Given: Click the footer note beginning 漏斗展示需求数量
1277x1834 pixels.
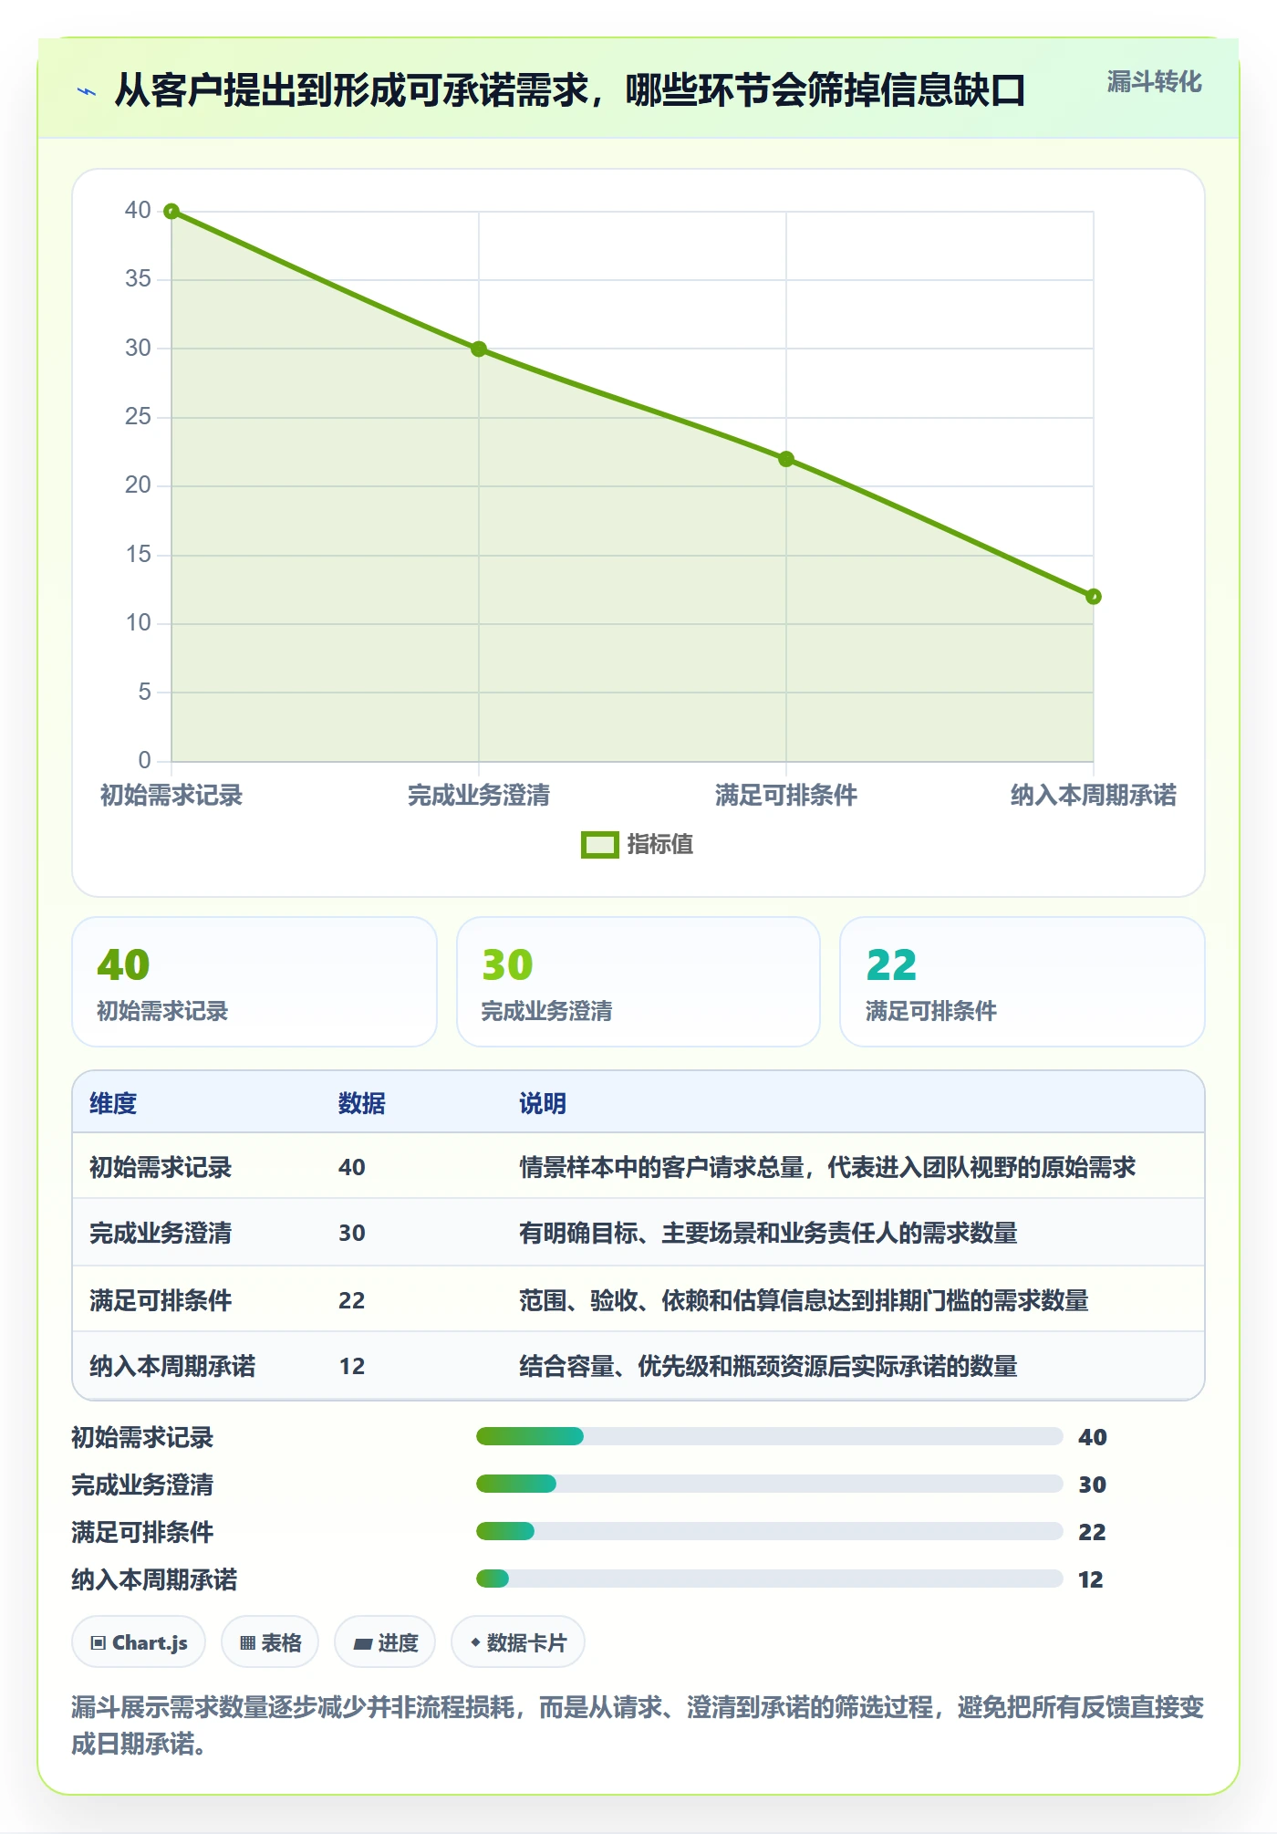Looking at the screenshot, I should point(638,1725).
